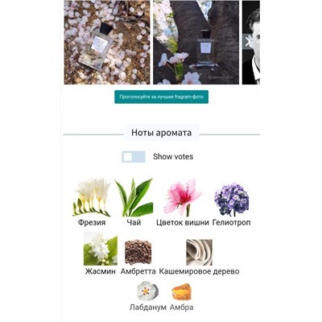
Task: Open the perfume bottle on petals photo
Action: pyautogui.click(x=107, y=43)
